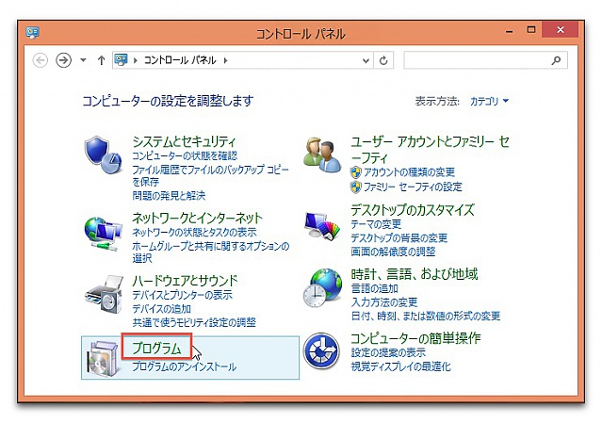Click the System and Security shield icon
Image resolution: width=602 pixels, height=423 pixels.
coord(103,155)
